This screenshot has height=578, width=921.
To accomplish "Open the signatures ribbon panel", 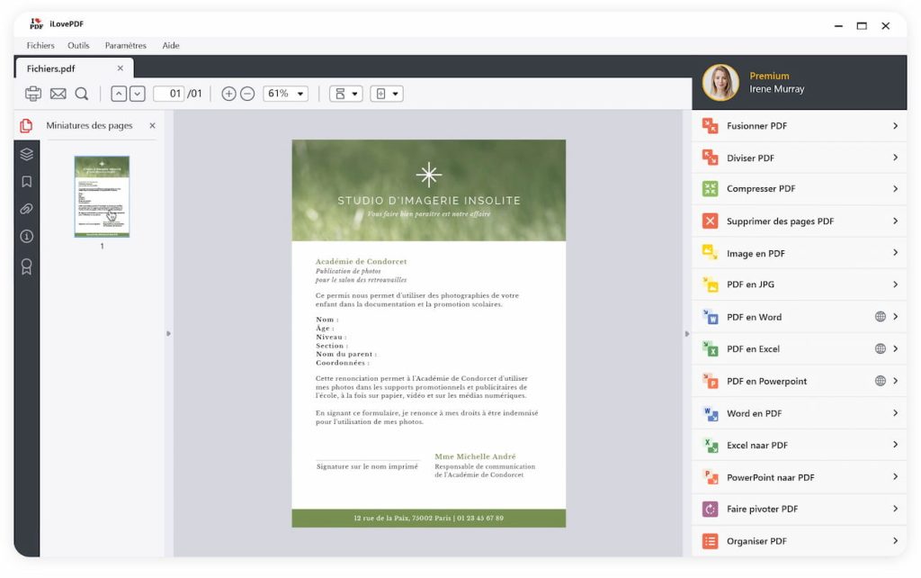I will pyautogui.click(x=26, y=266).
